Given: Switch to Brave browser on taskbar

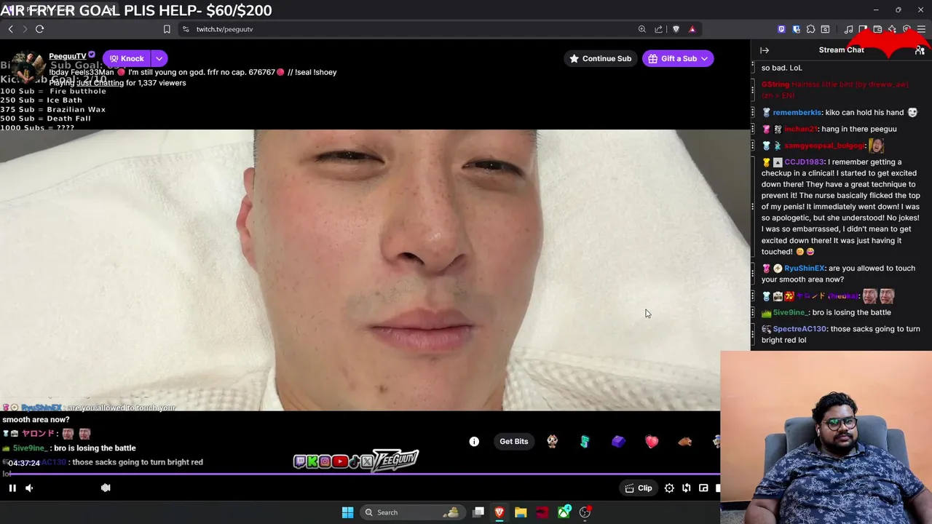Looking at the screenshot, I should [499, 512].
